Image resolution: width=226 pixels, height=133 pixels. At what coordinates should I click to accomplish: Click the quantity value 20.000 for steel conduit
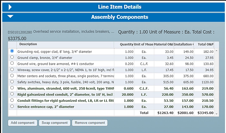(x=128, y=94)
